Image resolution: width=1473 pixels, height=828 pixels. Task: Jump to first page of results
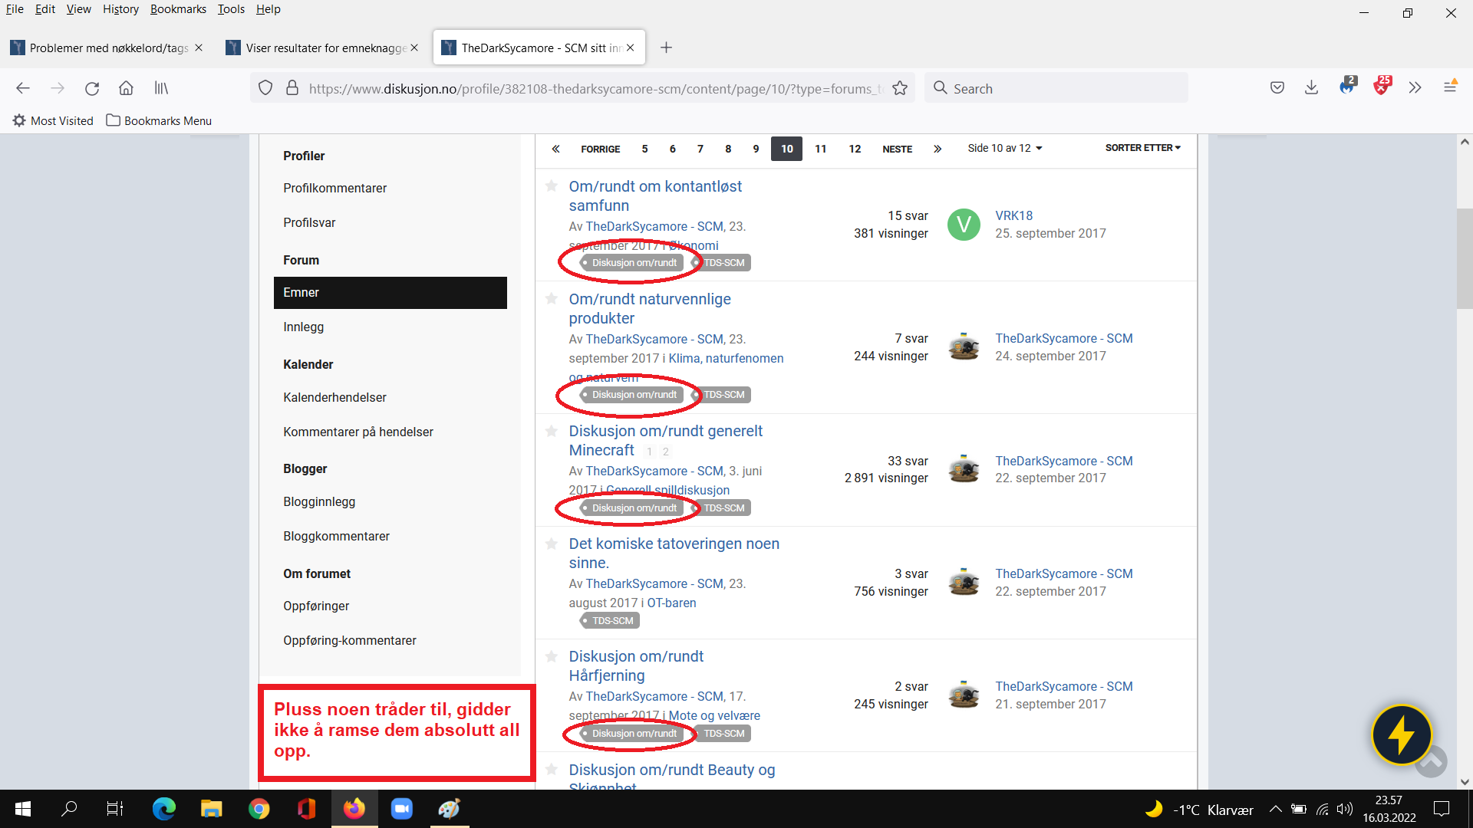point(555,149)
